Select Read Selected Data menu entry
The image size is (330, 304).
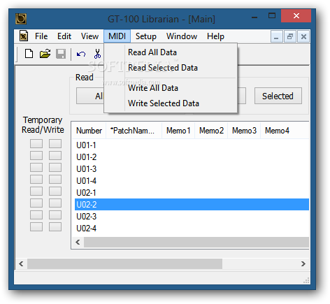(163, 68)
